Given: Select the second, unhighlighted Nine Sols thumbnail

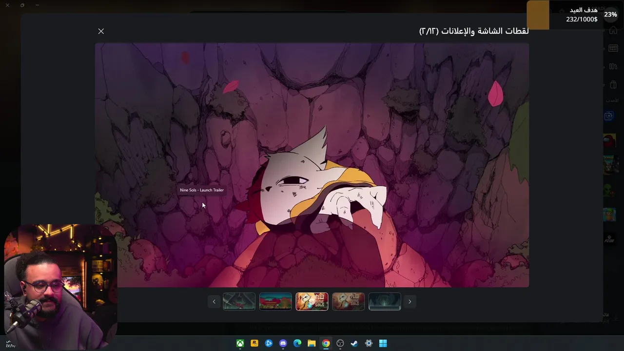Looking at the screenshot, I should (348, 302).
